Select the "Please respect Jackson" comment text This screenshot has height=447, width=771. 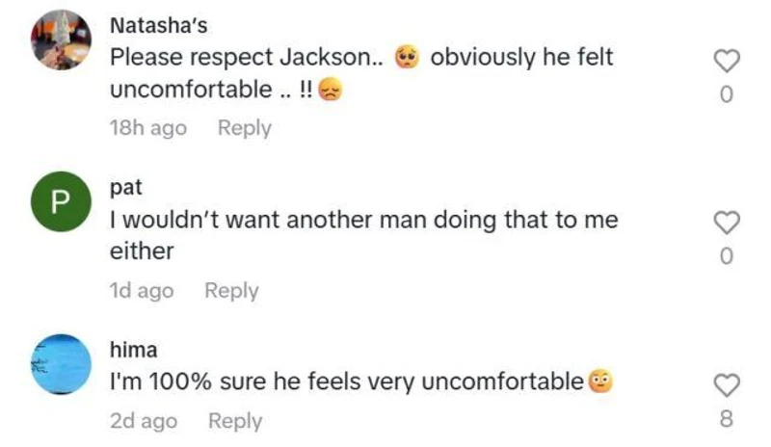247,58
